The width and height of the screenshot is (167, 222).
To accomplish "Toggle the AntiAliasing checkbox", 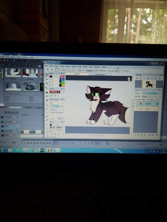I will tap(97, 71).
